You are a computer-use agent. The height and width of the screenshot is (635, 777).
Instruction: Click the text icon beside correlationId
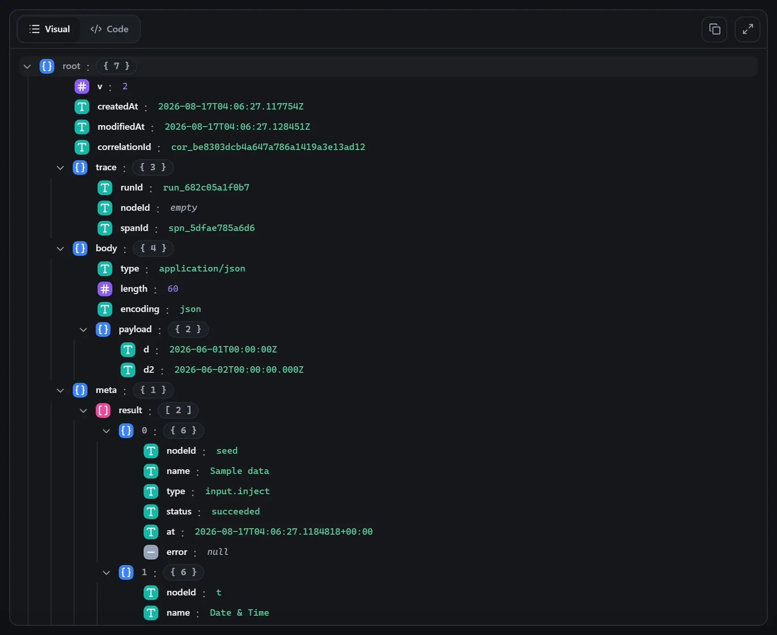coord(82,147)
